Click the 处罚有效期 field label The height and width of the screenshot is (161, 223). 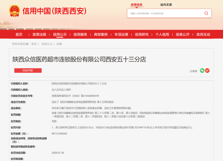pos(17,159)
